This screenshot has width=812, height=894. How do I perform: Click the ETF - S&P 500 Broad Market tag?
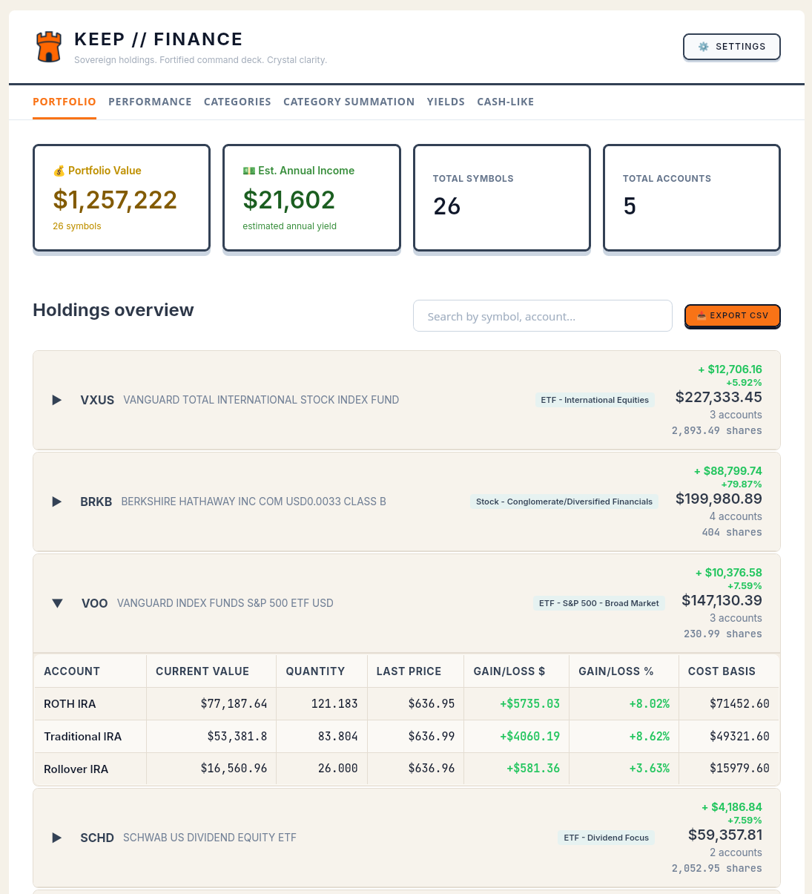click(599, 603)
